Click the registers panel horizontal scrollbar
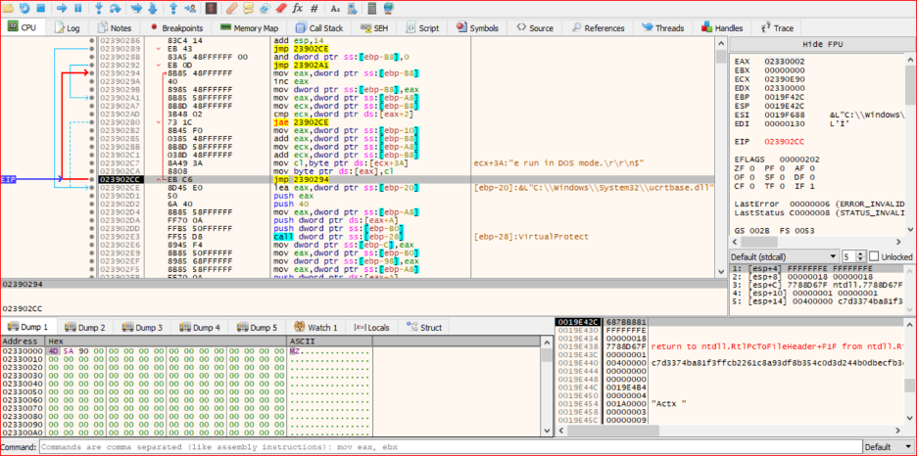Viewport: 917px width, 456px height. 818,242
